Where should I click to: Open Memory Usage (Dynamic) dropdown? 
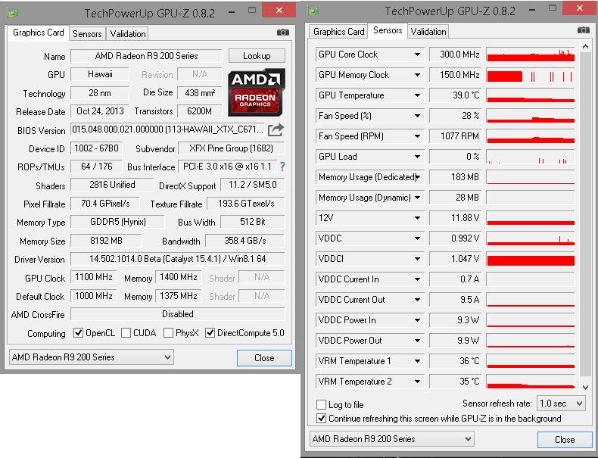point(417,198)
